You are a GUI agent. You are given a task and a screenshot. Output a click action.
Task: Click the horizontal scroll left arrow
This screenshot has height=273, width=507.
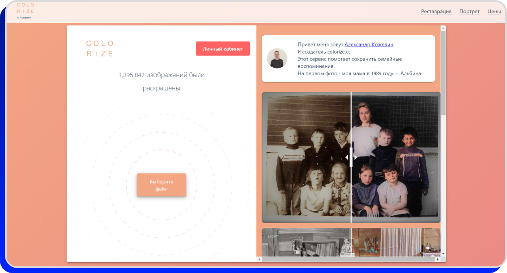coord(259,259)
